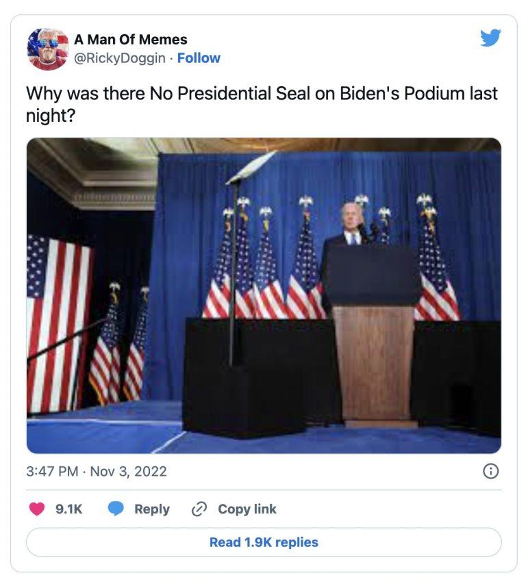Open Read 1.9K replies button

click(264, 542)
